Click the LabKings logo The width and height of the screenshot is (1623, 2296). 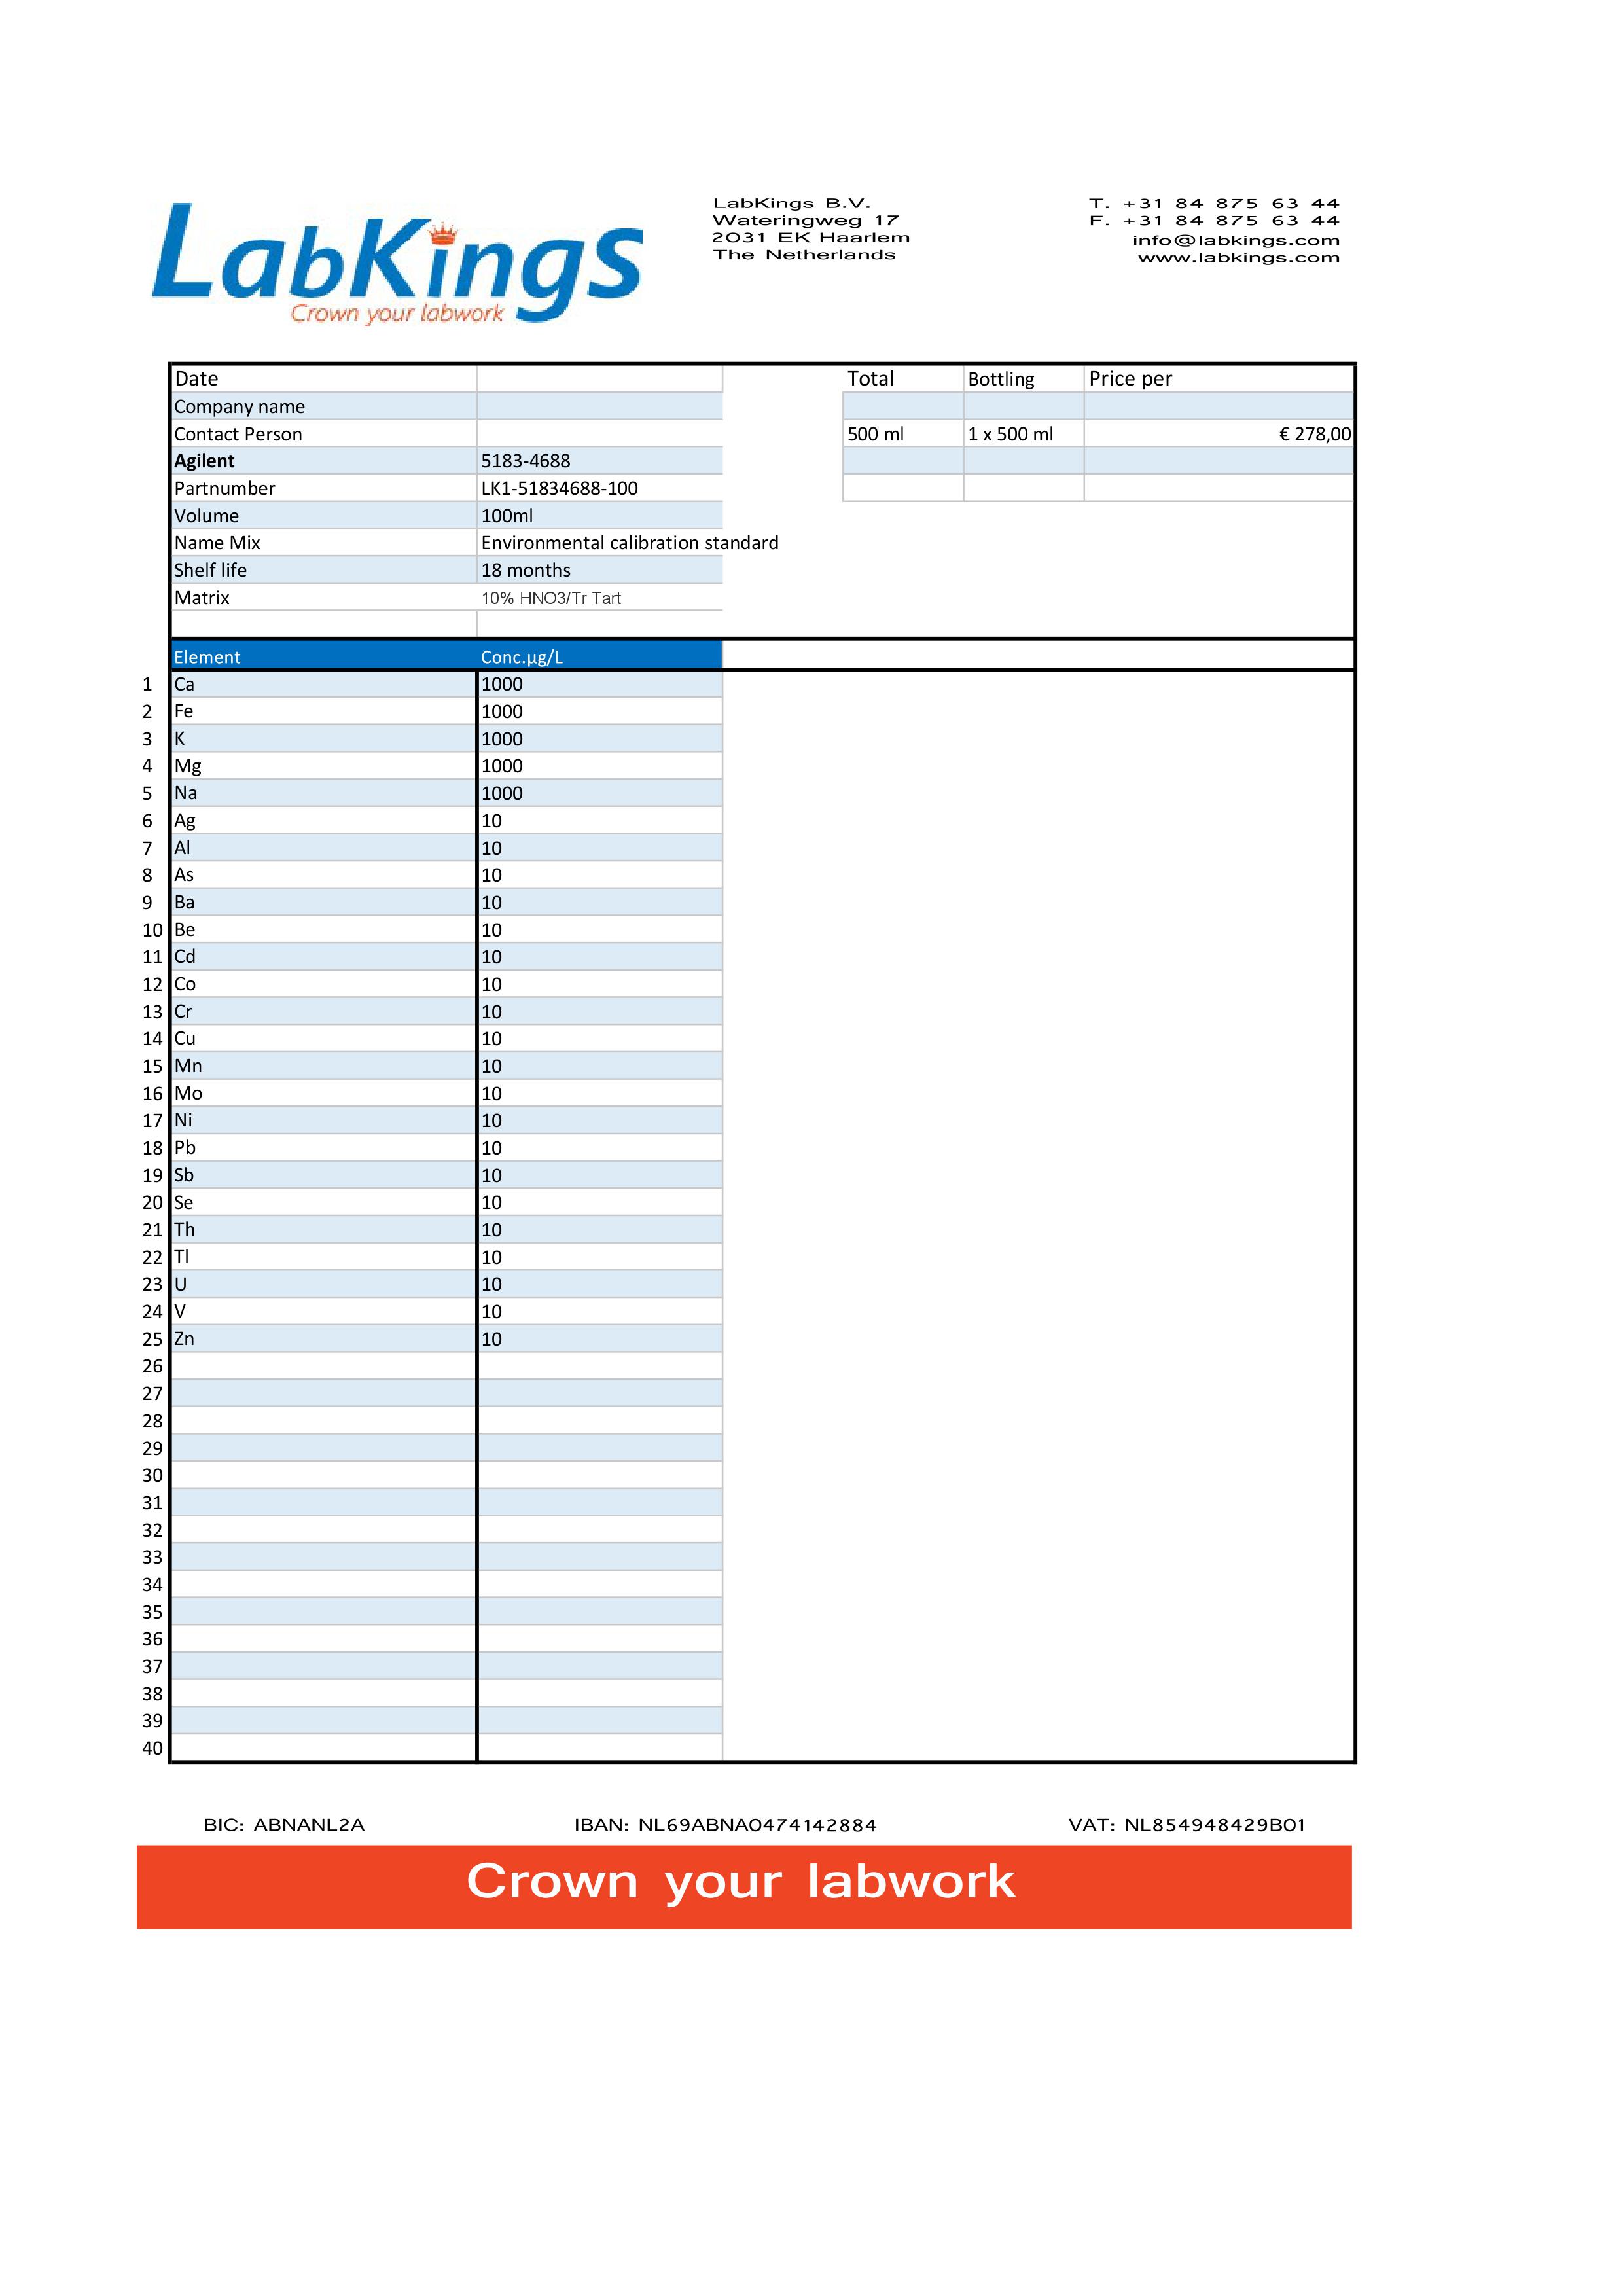point(397,263)
